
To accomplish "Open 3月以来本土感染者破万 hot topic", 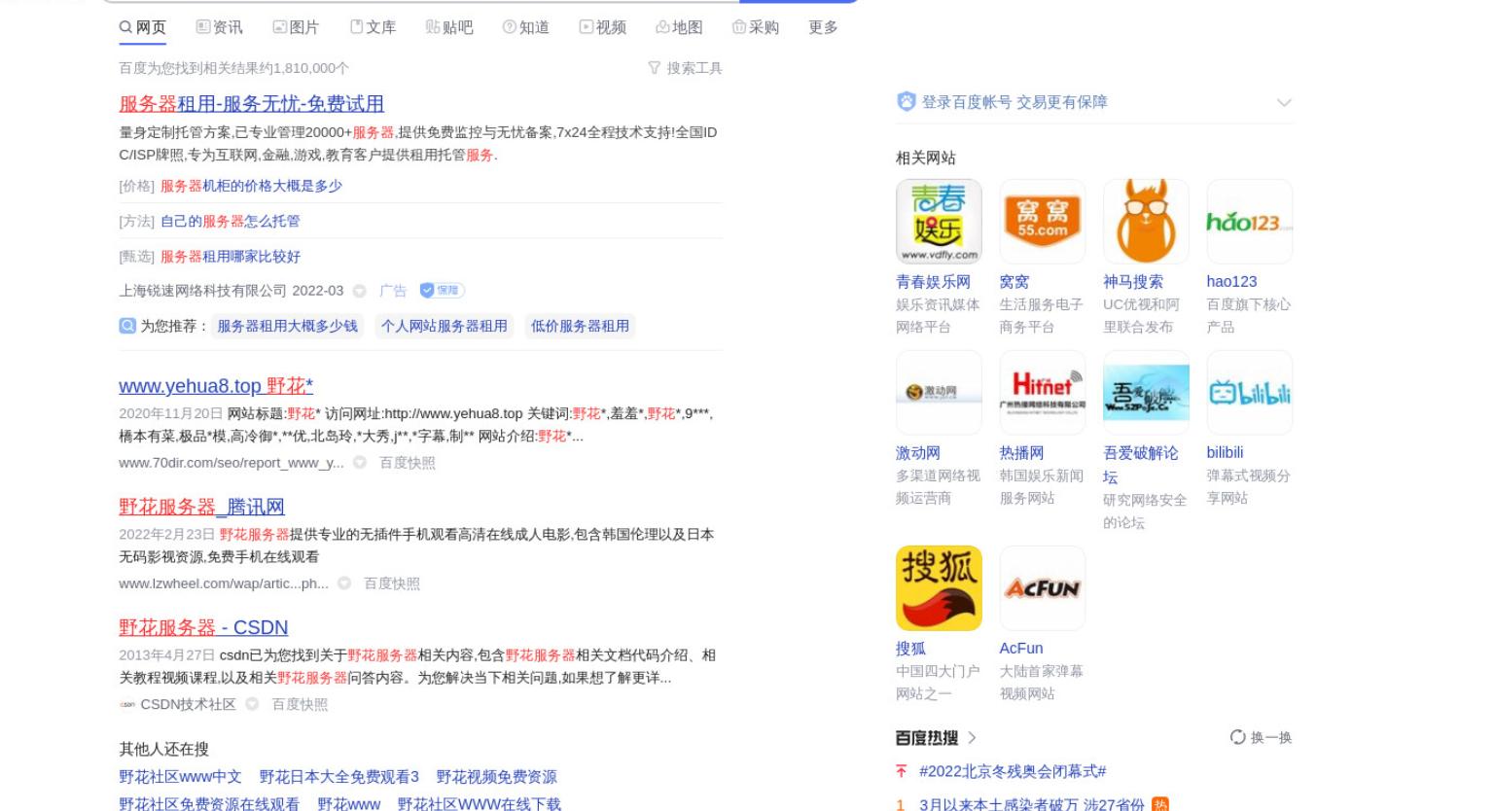I will (1032, 804).
